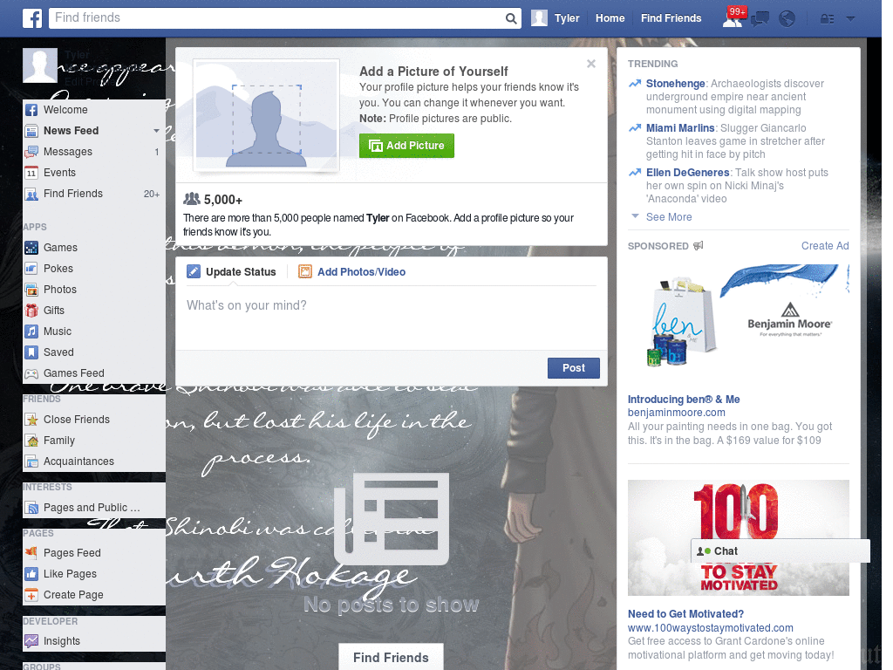The width and height of the screenshot is (893, 670).
Task: Click the Acquaintances list icon
Action: coord(31,461)
